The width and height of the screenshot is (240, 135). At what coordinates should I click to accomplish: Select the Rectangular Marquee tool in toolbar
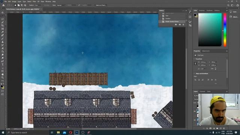click(3, 16)
